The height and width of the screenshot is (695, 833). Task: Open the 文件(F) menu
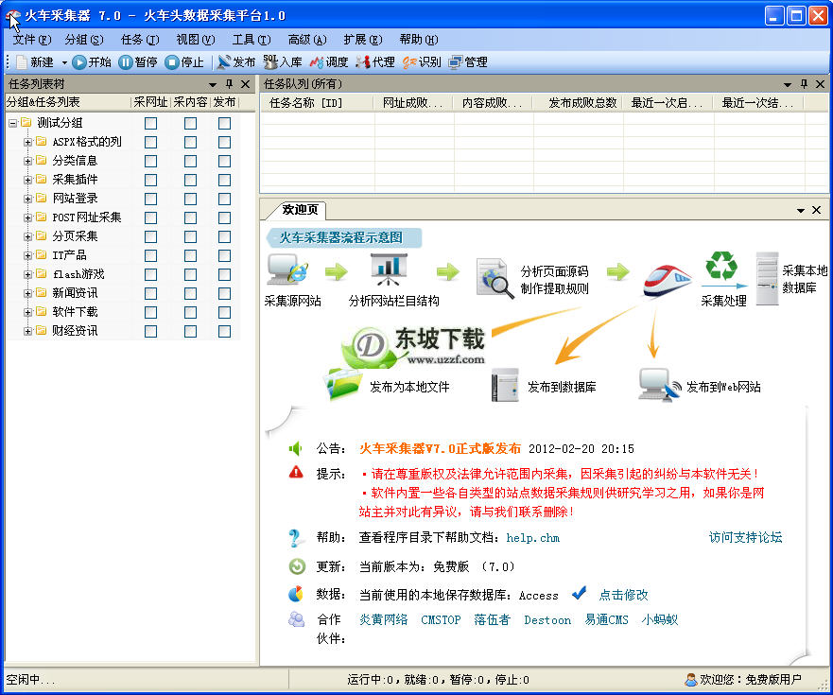pos(32,40)
